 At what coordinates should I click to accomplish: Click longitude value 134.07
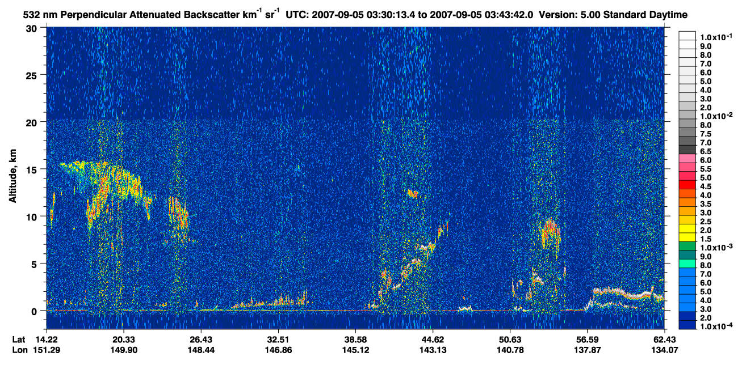(664, 350)
